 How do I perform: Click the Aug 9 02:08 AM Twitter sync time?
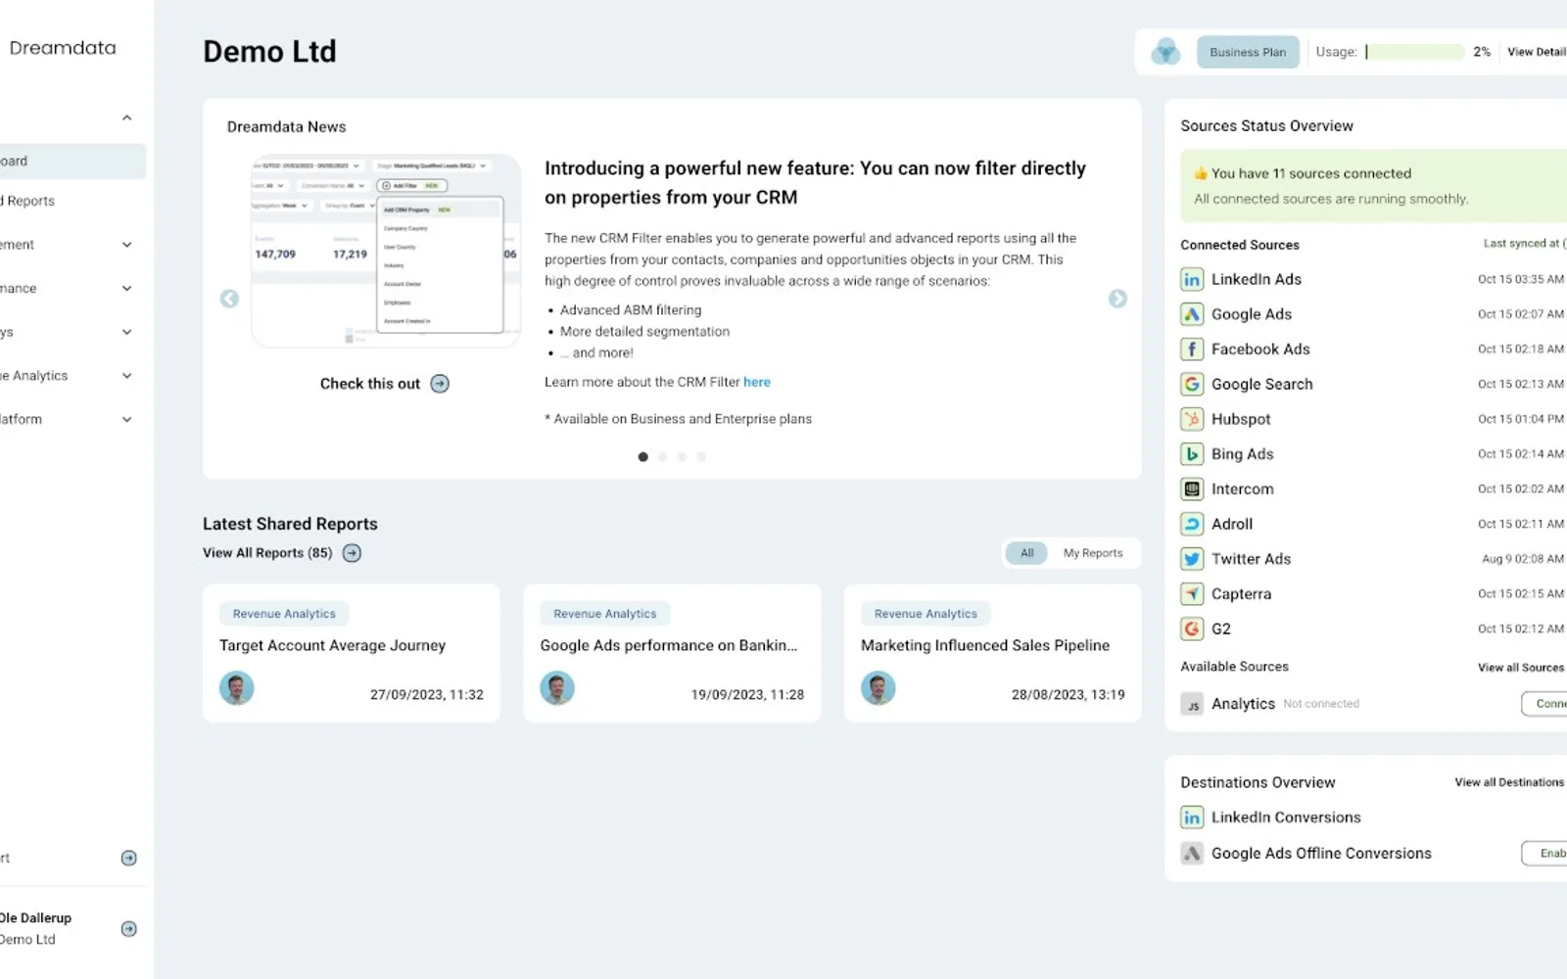click(1523, 559)
